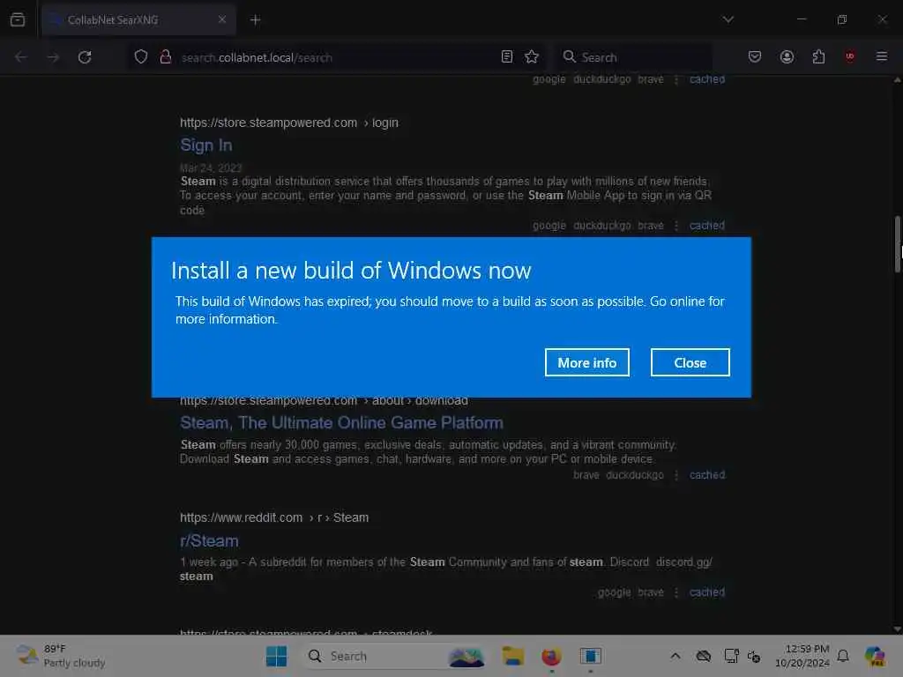This screenshot has width=903, height=677.
Task: Open more options for r/Steam result
Action: click(676, 592)
